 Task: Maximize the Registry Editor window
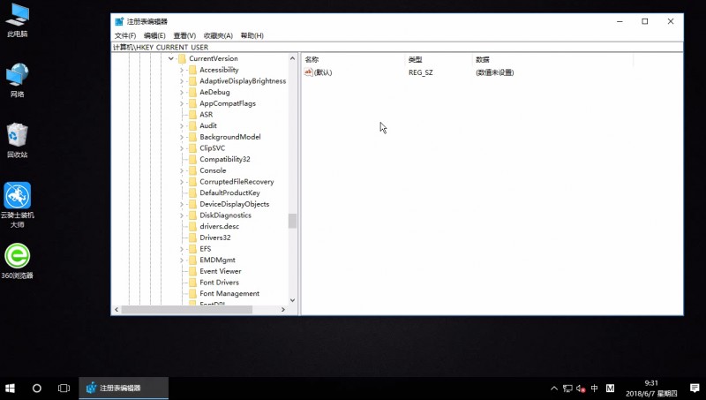tap(645, 21)
